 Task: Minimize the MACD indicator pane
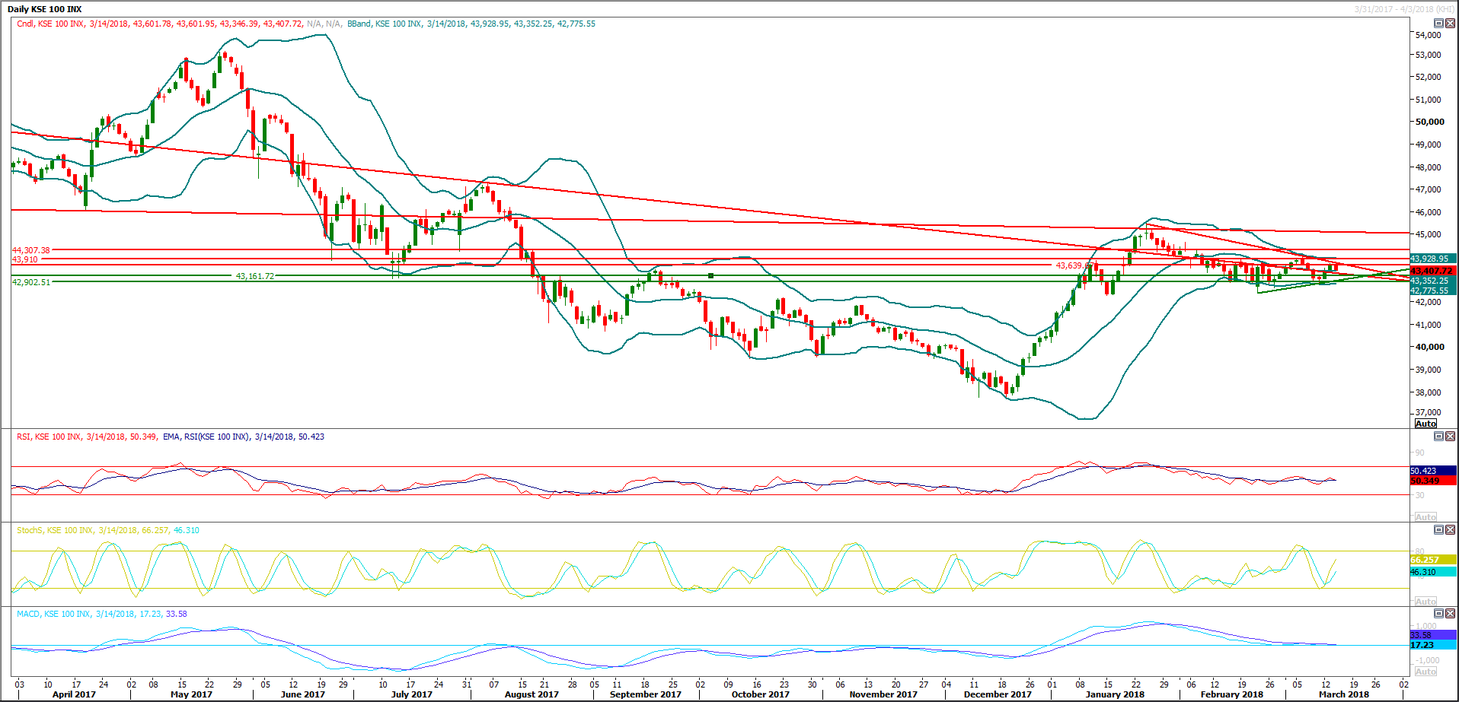click(1438, 614)
